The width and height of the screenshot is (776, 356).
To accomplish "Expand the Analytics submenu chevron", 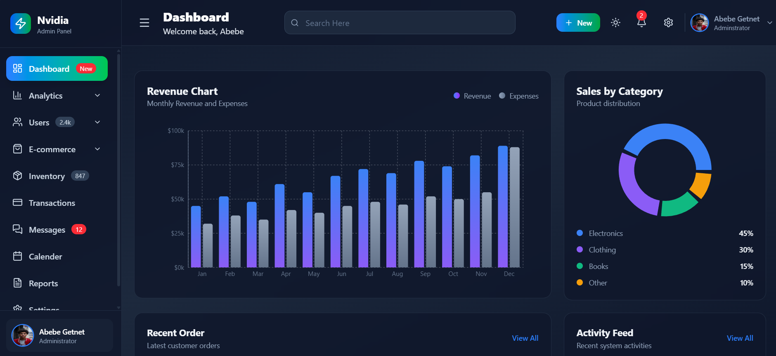I will [x=97, y=95].
